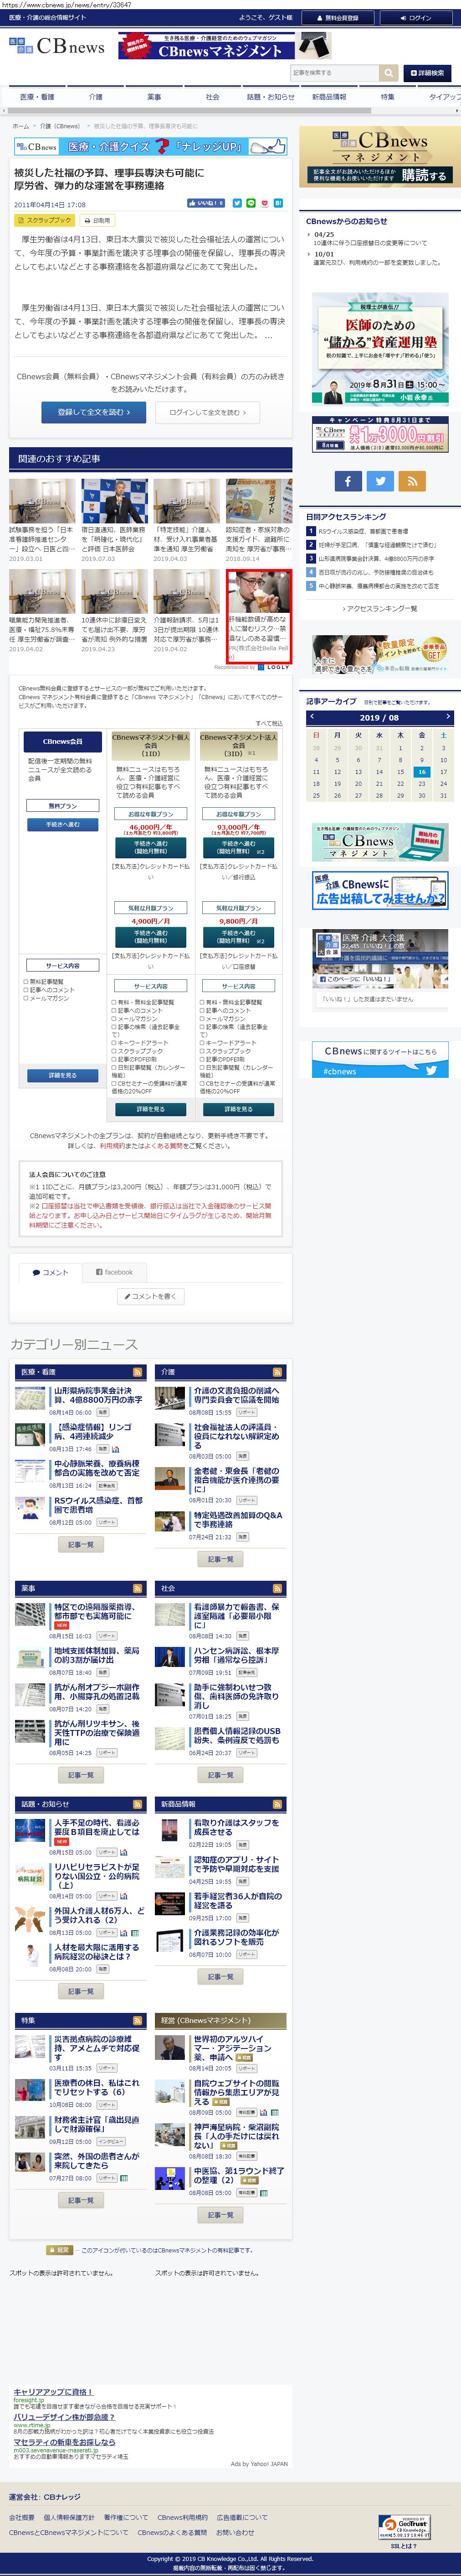Open the アクセスランキング一覧 link
Image resolution: width=461 pixels, height=2576 pixels.
pyautogui.click(x=380, y=608)
